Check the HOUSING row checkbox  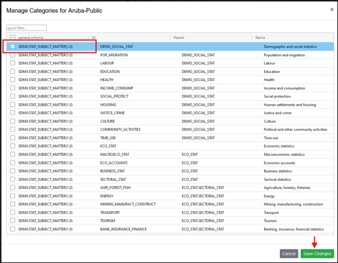click(x=13, y=105)
